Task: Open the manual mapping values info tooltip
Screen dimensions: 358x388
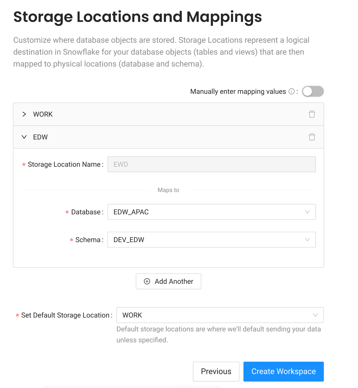Action: click(291, 91)
